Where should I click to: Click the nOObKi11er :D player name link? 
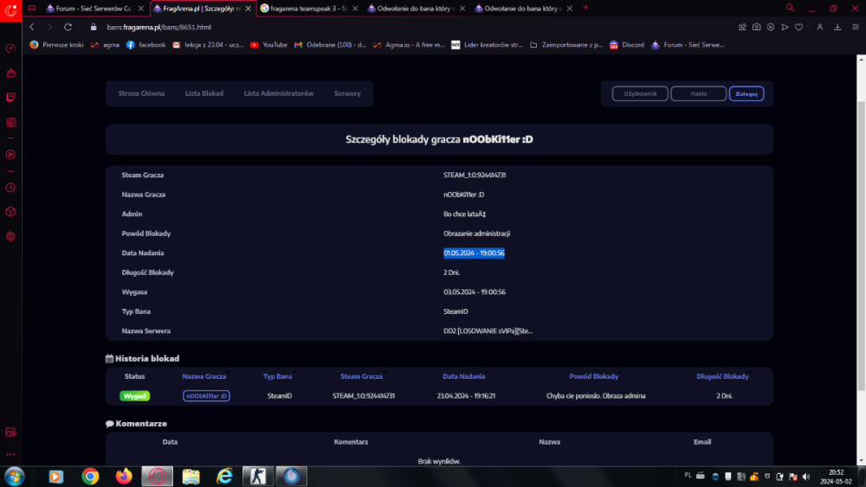(x=206, y=395)
